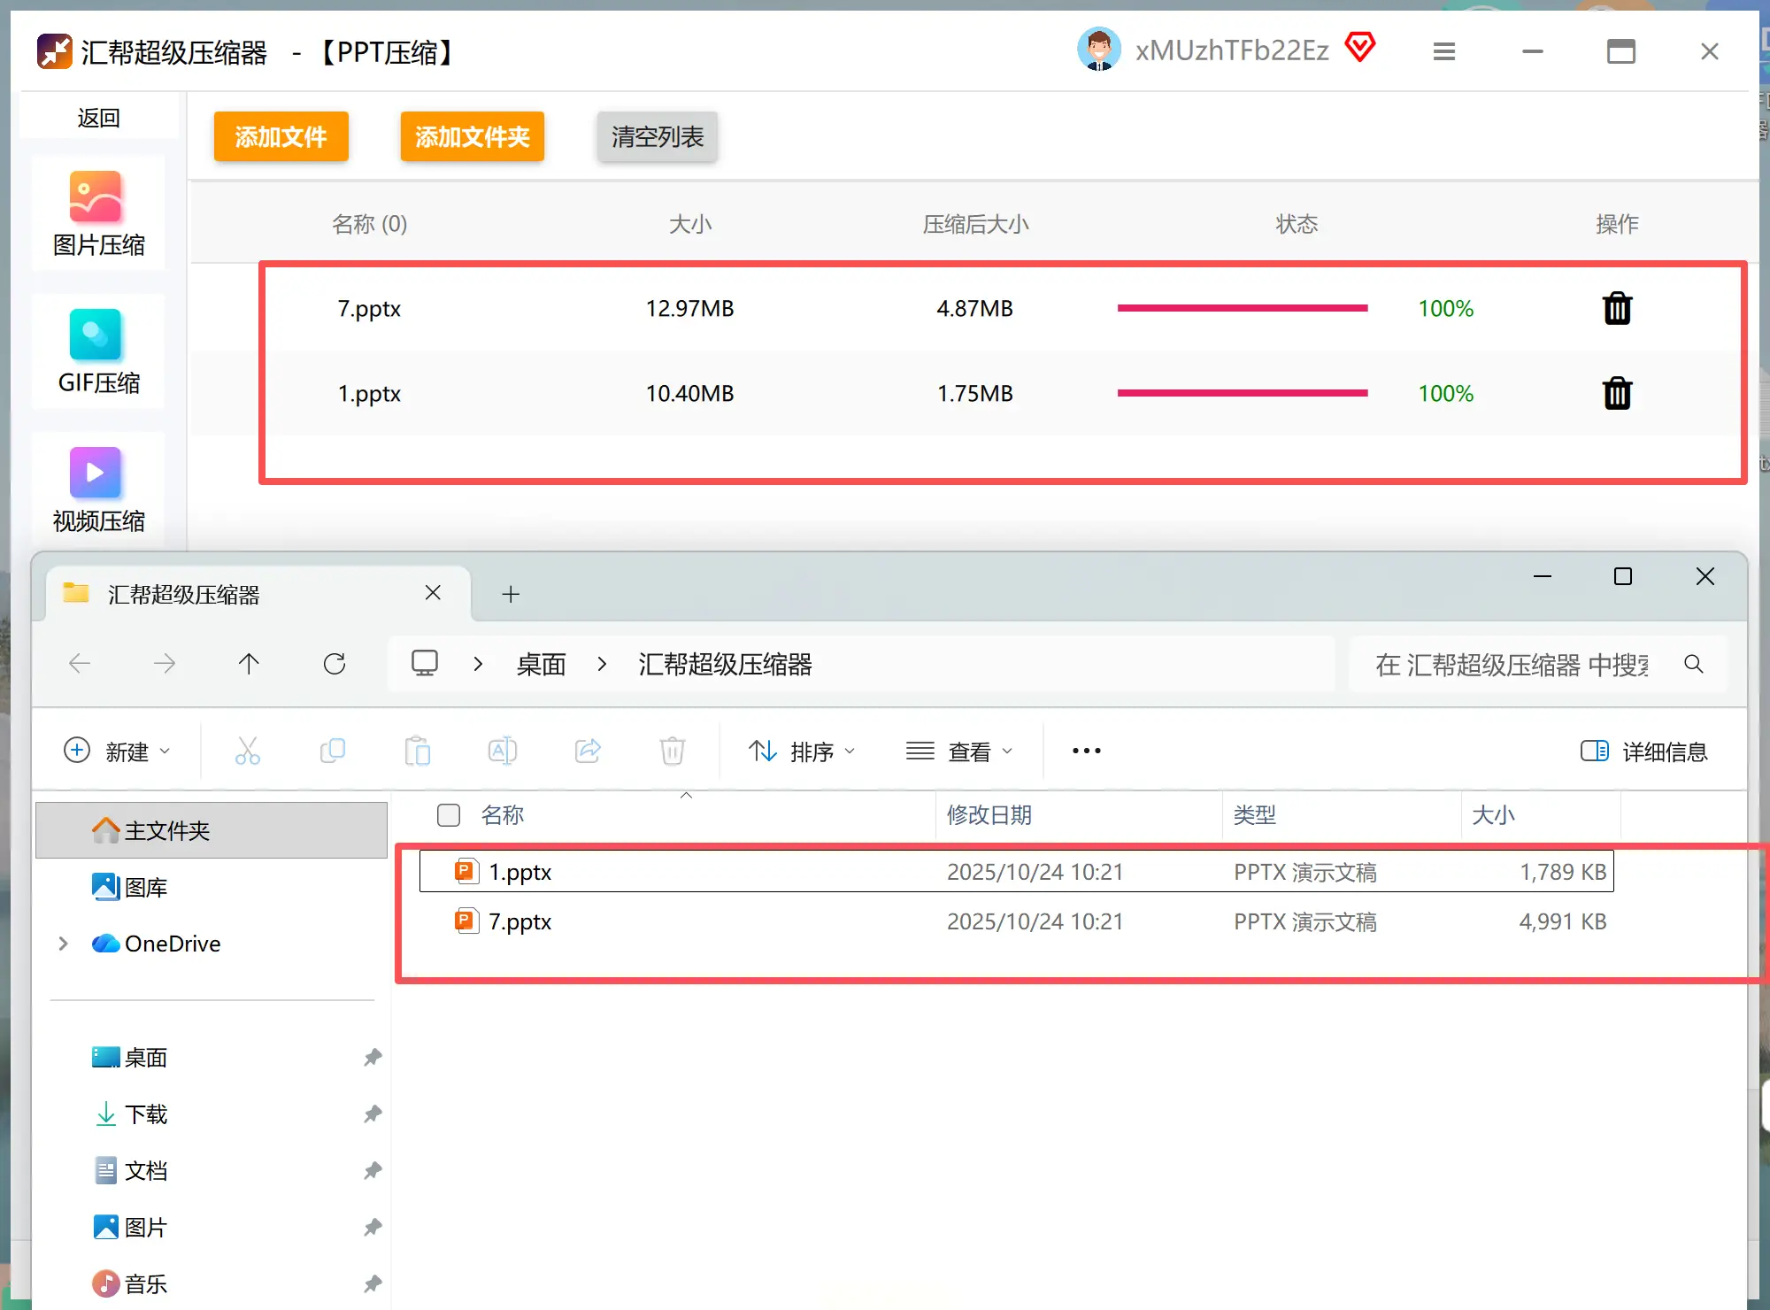Expand the 排序 sort dropdown
The image size is (1770, 1310).
[802, 751]
